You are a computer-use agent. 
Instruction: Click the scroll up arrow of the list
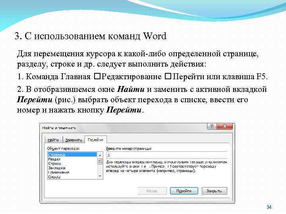pyautogui.click(x=100, y=155)
